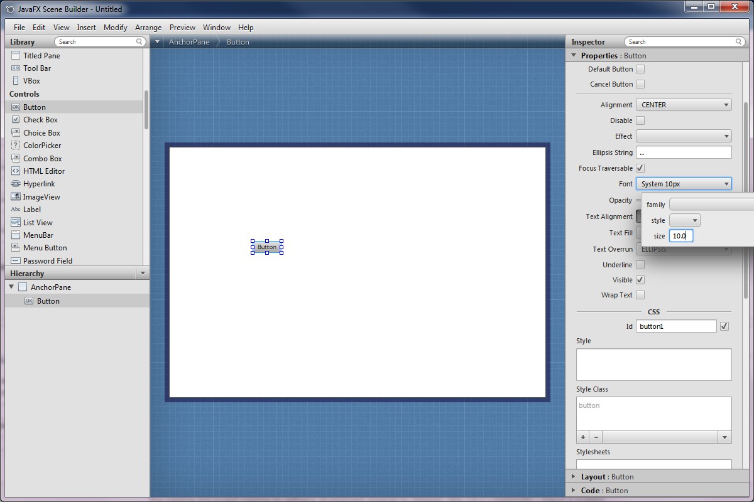The image size is (754, 502).
Task: Click the plus button under Style Class
Action: point(583,437)
